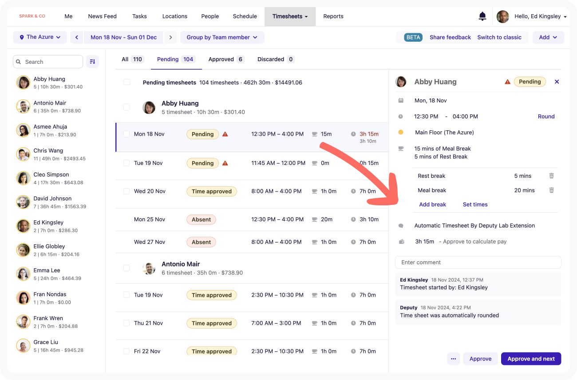577x380 pixels.
Task: Switch to the Discarded tab
Action: click(x=276, y=59)
